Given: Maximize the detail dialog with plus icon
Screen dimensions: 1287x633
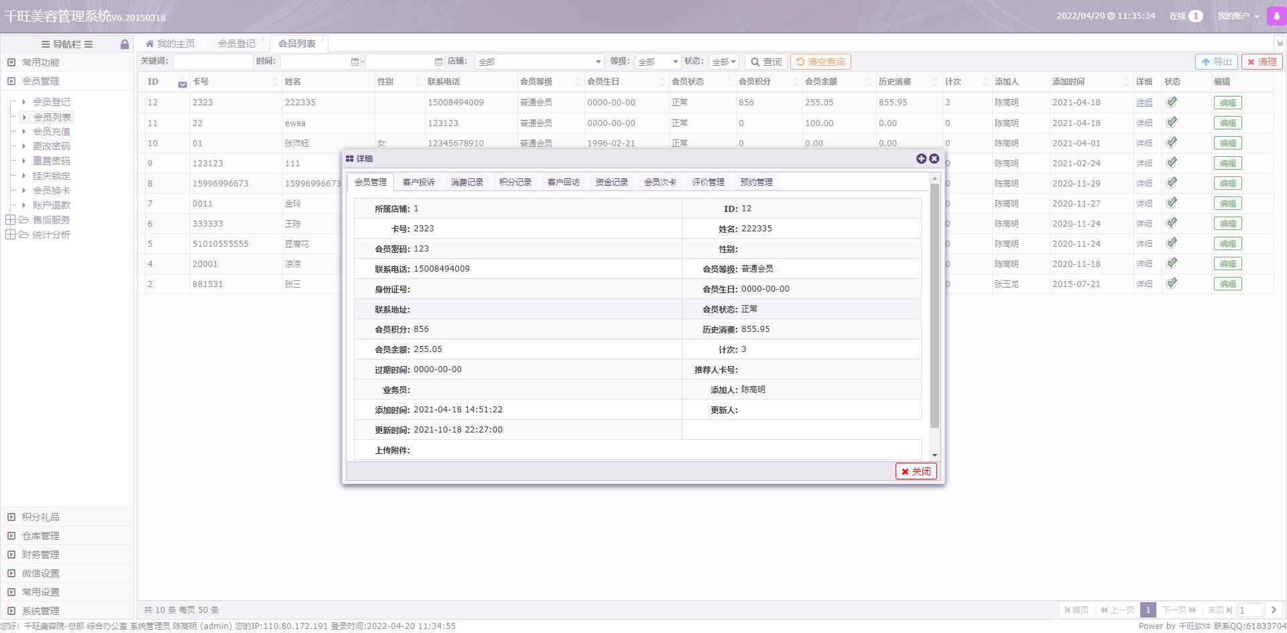Looking at the screenshot, I should click(921, 158).
